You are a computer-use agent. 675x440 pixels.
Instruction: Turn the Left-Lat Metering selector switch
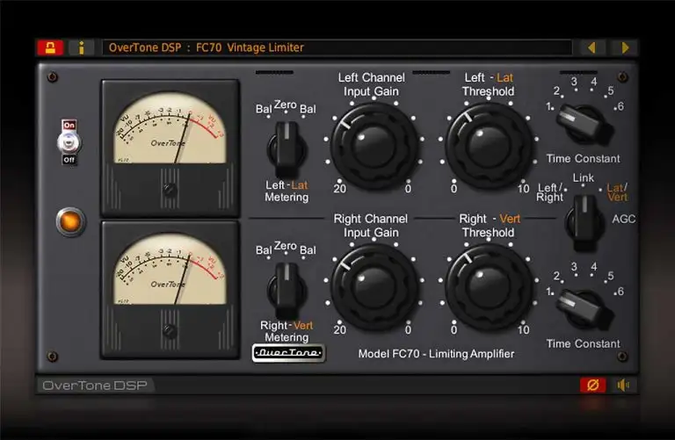[x=287, y=149]
